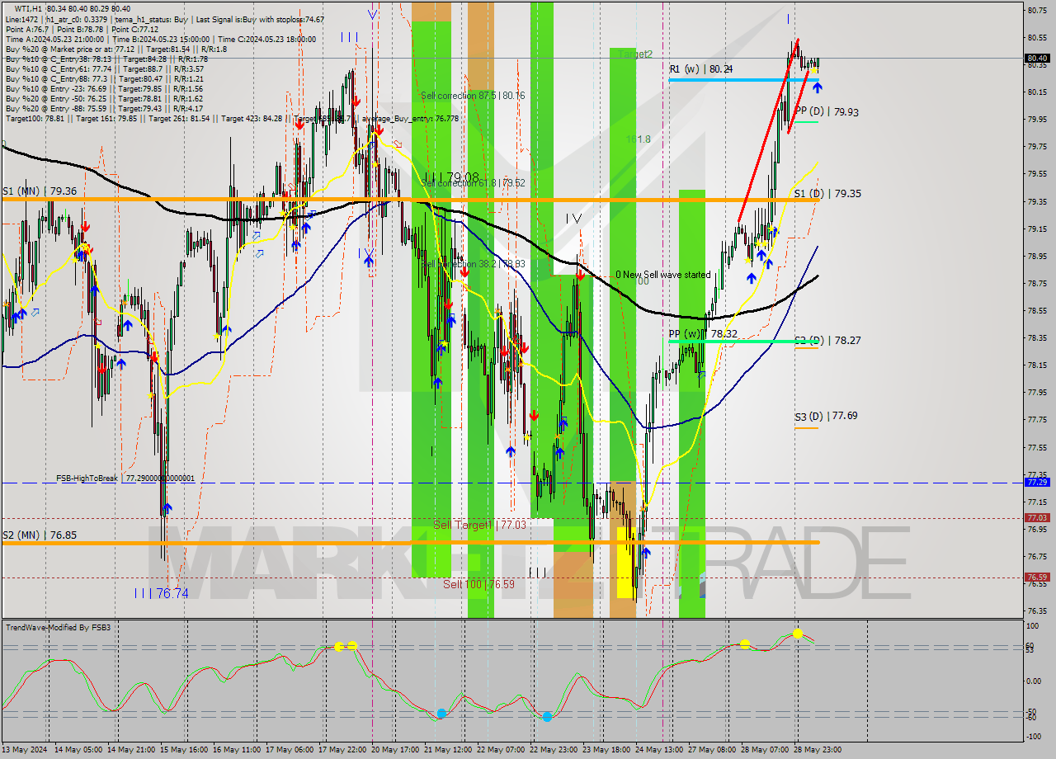This screenshot has width=1056, height=759.
Task: Click the 24 May 13:00 time axis label
Action: (661, 749)
